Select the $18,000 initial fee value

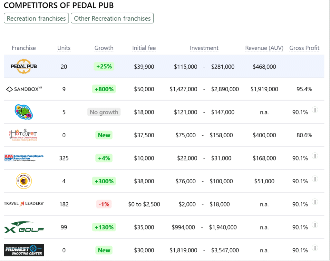click(x=144, y=112)
